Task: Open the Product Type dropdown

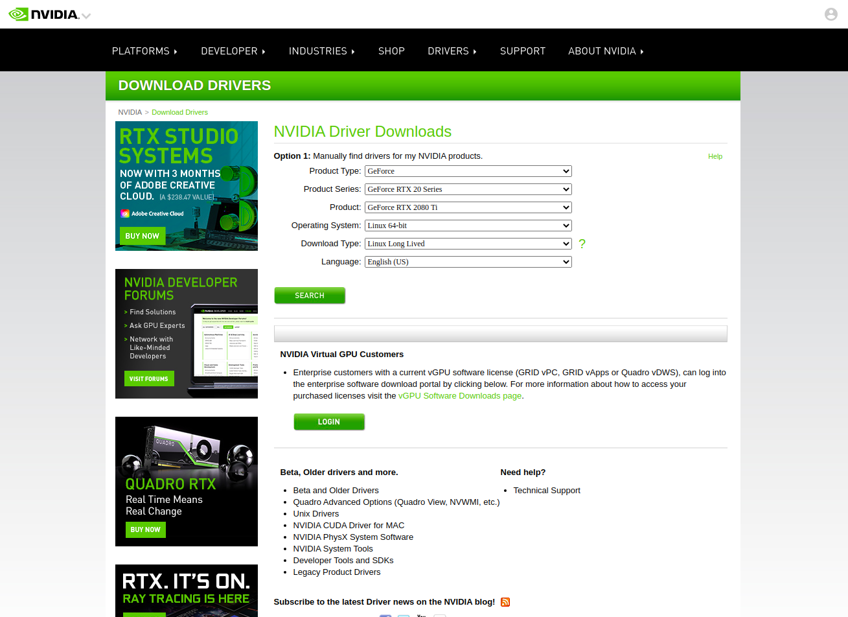Action: (468, 171)
